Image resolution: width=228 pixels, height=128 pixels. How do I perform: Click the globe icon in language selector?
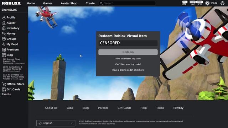coord(40,123)
